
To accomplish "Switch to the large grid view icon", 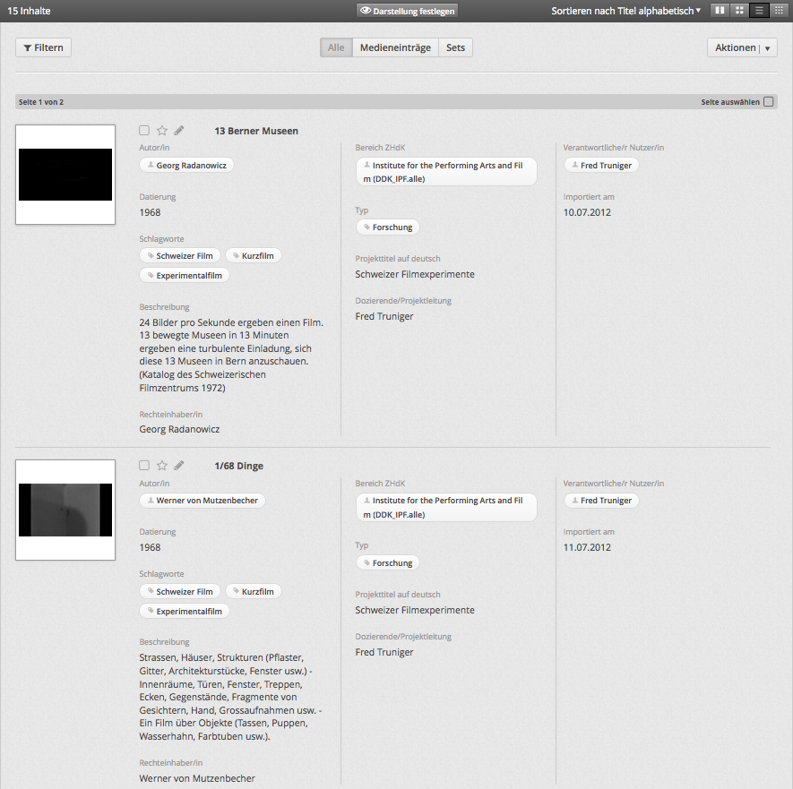I will (739, 11).
